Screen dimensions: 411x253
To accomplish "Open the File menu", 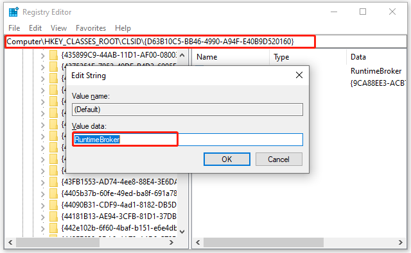I will (14, 28).
